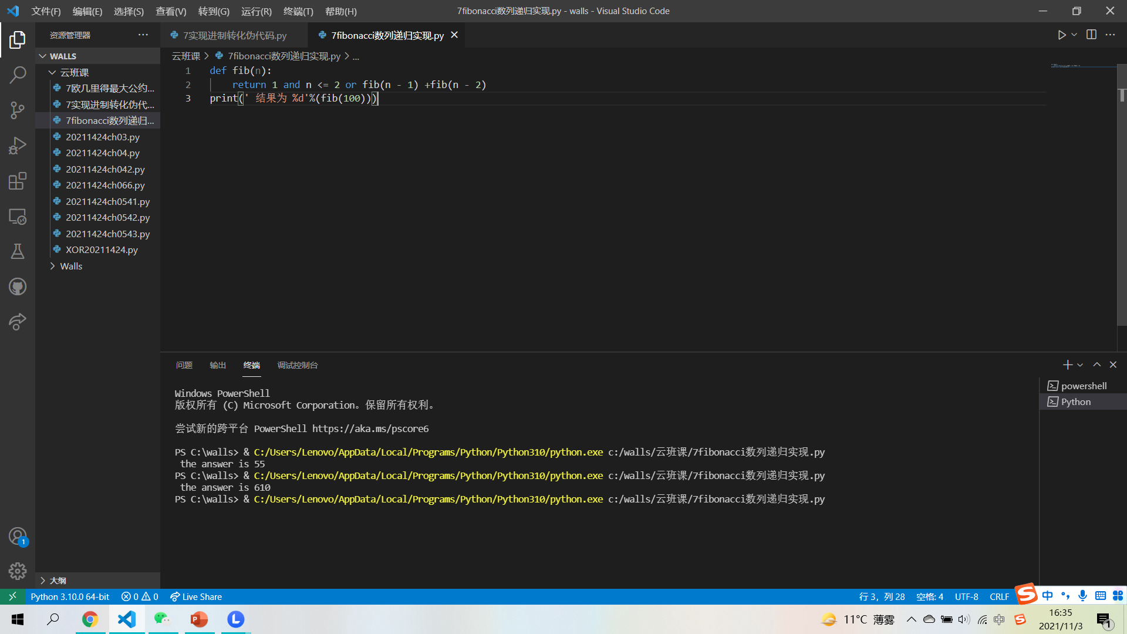Click the Run Python File play button

click(x=1061, y=35)
